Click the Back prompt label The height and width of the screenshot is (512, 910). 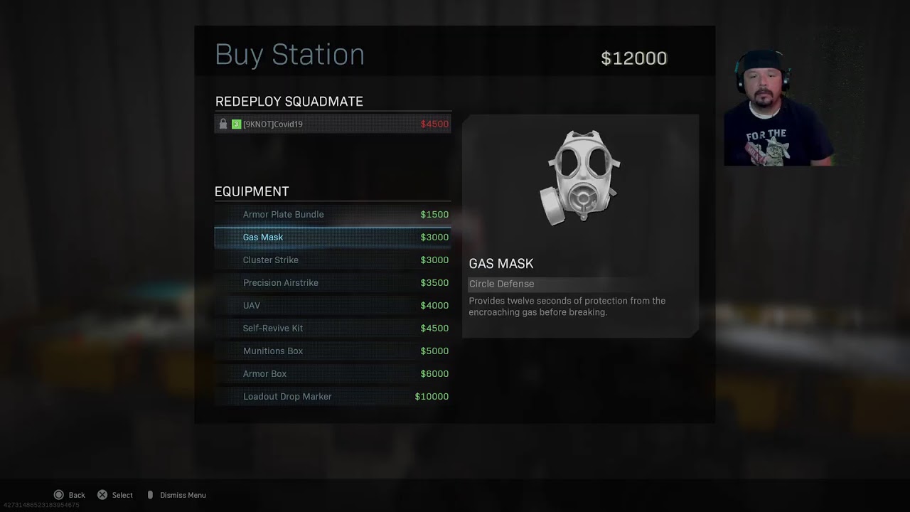(77, 495)
